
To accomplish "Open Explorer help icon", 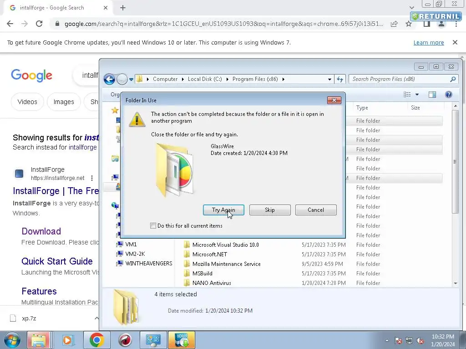I will click(x=448, y=95).
